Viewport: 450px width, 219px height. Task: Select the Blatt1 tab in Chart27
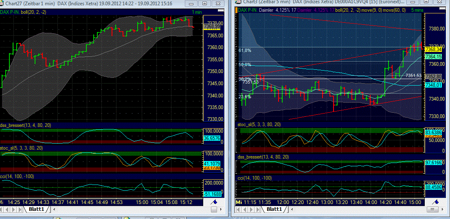tap(36, 209)
